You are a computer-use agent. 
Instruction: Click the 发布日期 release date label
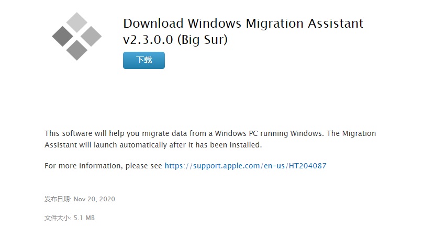click(58, 199)
